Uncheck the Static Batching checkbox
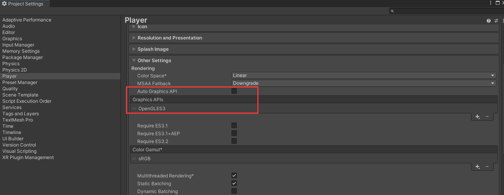Image resolution: width=504 pixels, height=195 pixels. coord(234,184)
